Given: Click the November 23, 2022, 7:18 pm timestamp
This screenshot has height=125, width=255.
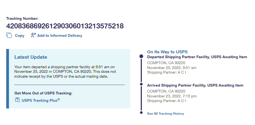Looking at the screenshot, I should point(172,96).
